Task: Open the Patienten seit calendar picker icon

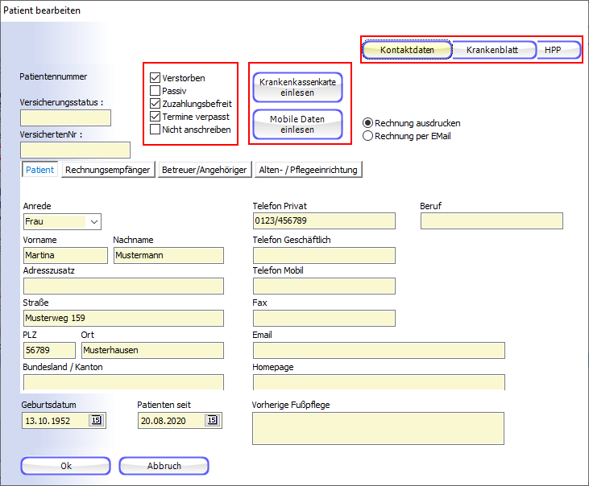Action: point(211,420)
